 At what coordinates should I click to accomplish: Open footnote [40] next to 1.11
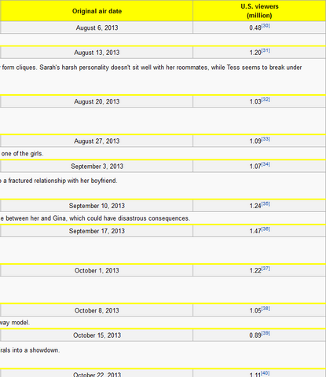(x=266, y=373)
